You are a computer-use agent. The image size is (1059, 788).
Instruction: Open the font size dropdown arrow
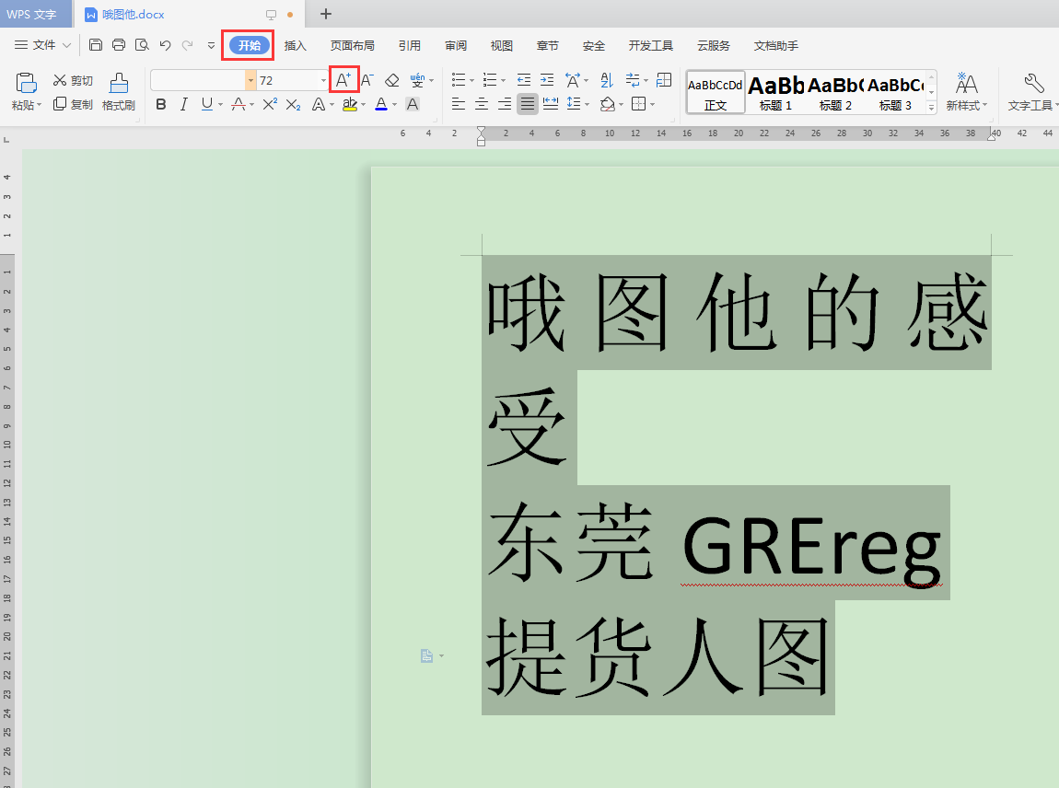(323, 80)
